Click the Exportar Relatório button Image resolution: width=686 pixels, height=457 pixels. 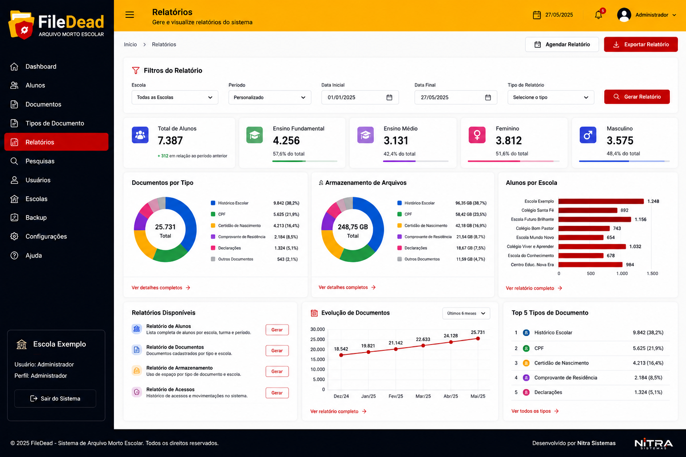click(x=641, y=45)
